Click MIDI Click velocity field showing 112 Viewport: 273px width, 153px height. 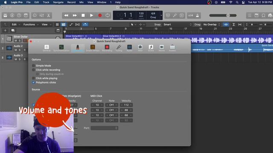point(126,105)
